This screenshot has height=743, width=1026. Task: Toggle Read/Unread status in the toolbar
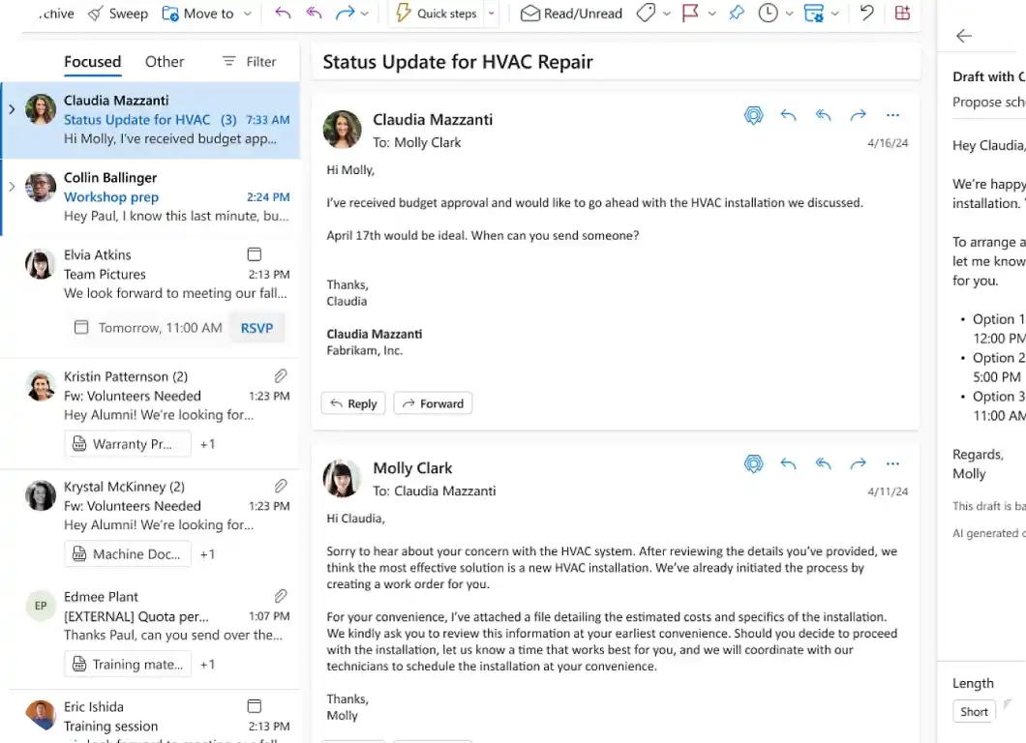click(571, 14)
